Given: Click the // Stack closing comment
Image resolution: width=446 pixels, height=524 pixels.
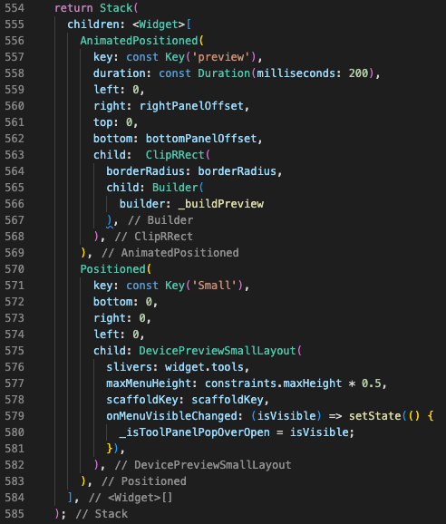Looking at the screenshot, I should 102,514.
